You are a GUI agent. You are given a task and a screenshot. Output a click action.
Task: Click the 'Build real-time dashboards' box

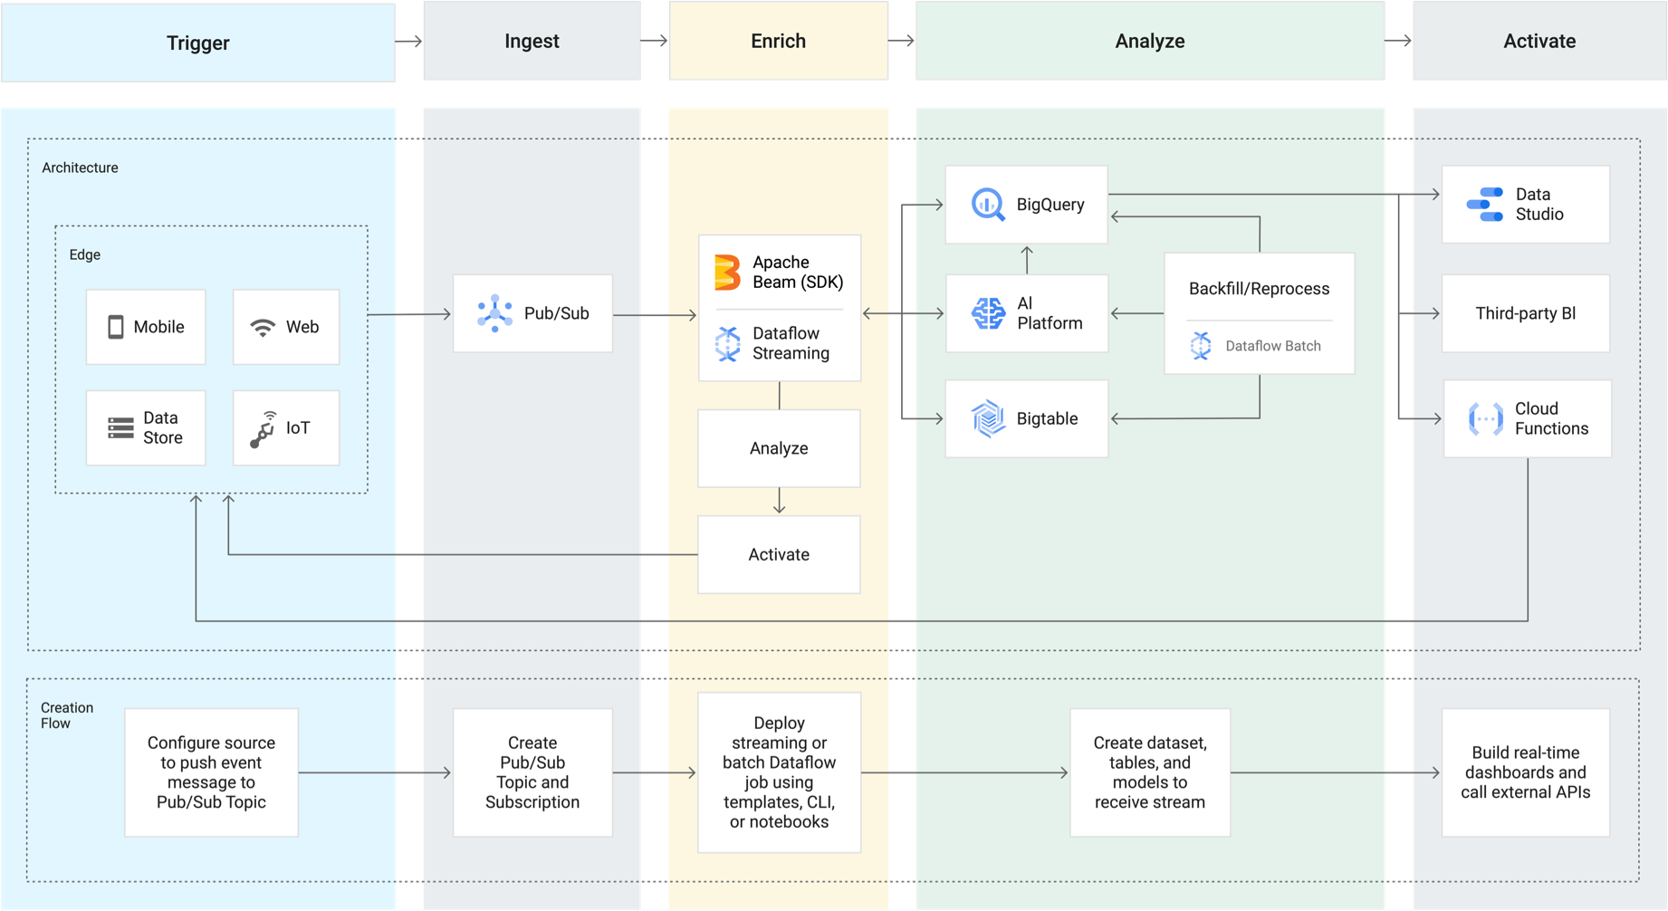coord(1526,772)
